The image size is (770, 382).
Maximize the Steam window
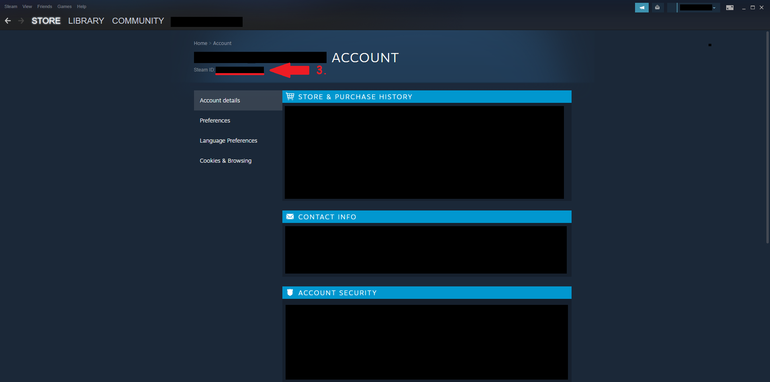tap(753, 8)
